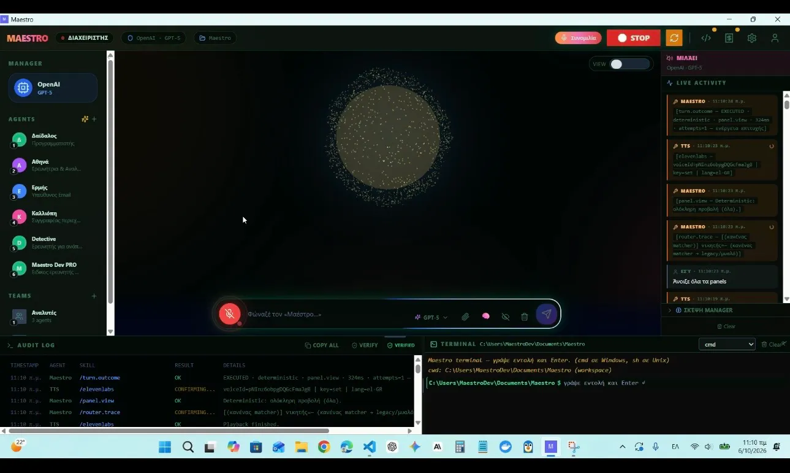790x473 pixels.
Task: Click VERIFY in audit log
Action: coord(365,345)
